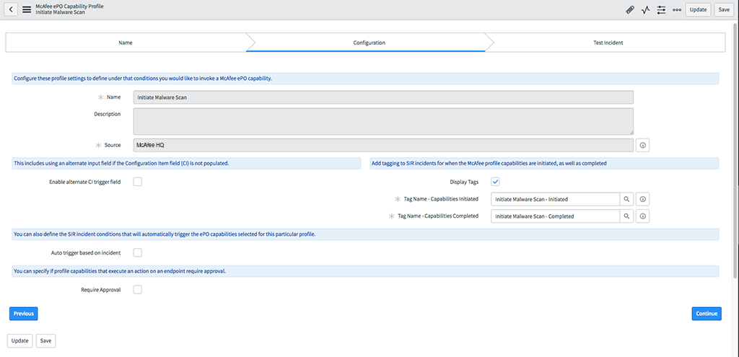This screenshot has height=357, width=739.
Task: Click the Name input field
Action: (x=383, y=97)
